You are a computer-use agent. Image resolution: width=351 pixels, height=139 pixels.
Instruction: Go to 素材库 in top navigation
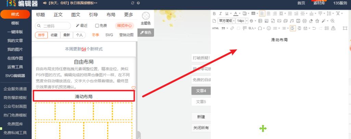(x=319, y=3)
